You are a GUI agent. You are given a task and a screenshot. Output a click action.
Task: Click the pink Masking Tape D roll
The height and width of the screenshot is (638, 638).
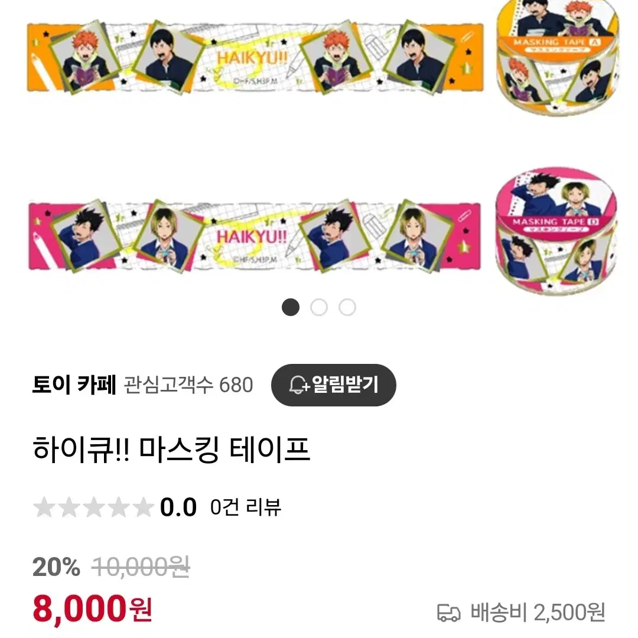click(x=556, y=231)
